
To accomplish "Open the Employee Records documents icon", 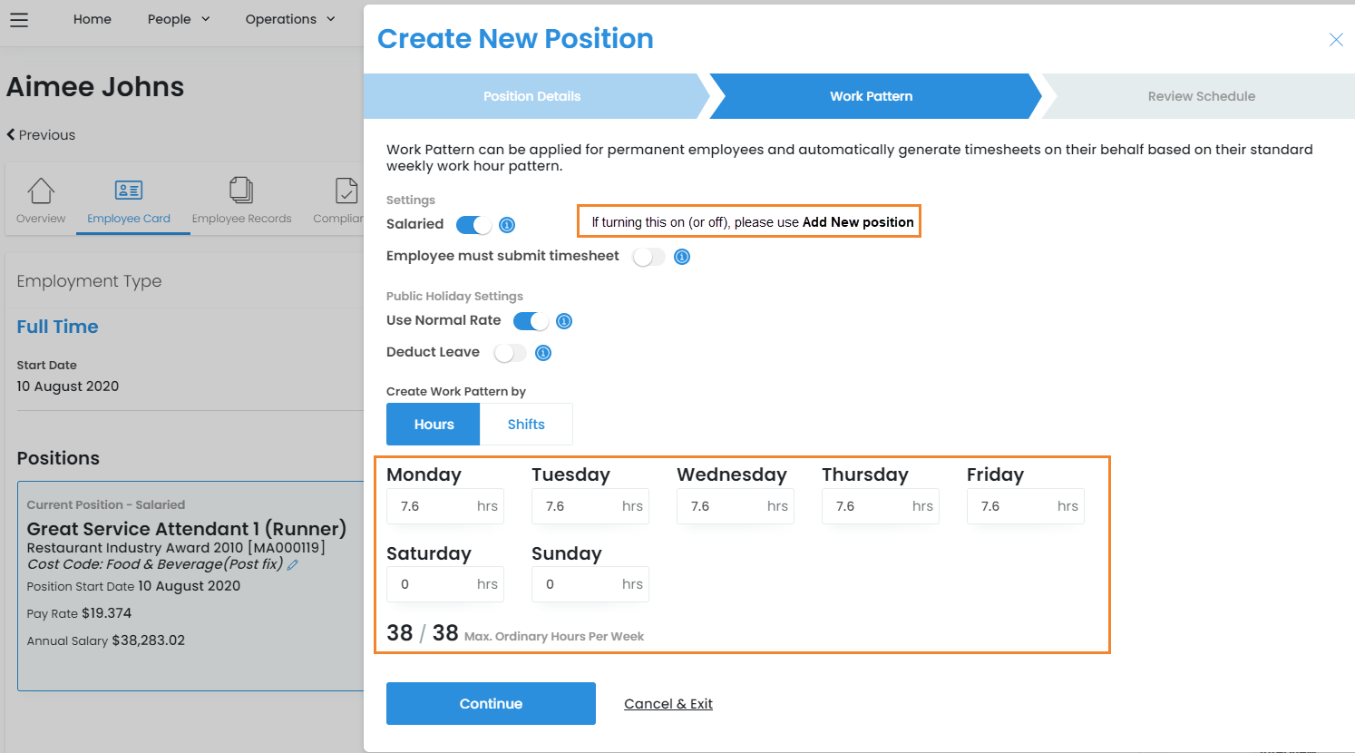I will [241, 191].
